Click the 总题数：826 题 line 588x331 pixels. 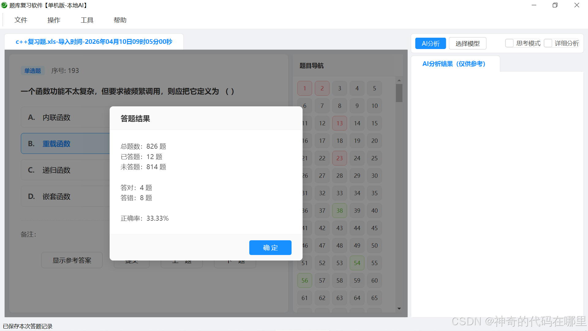(143, 146)
